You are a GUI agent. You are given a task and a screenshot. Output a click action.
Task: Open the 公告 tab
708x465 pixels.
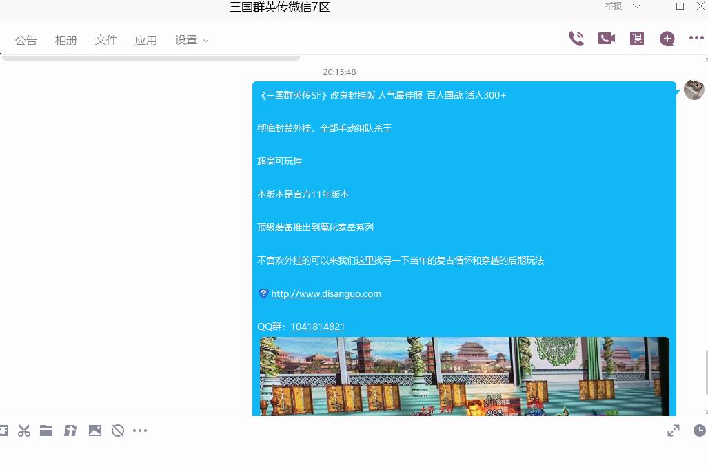26,40
